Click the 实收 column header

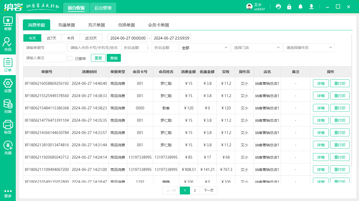pos(226,72)
